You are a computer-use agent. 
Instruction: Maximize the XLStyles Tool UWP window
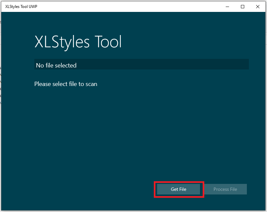point(243,7)
